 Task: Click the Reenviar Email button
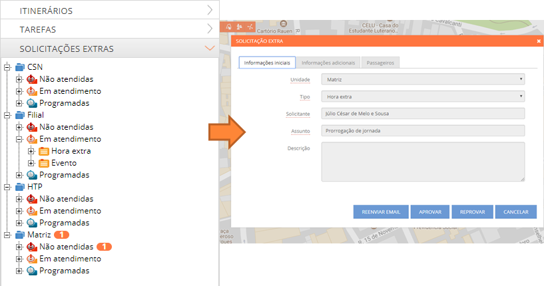(381, 212)
